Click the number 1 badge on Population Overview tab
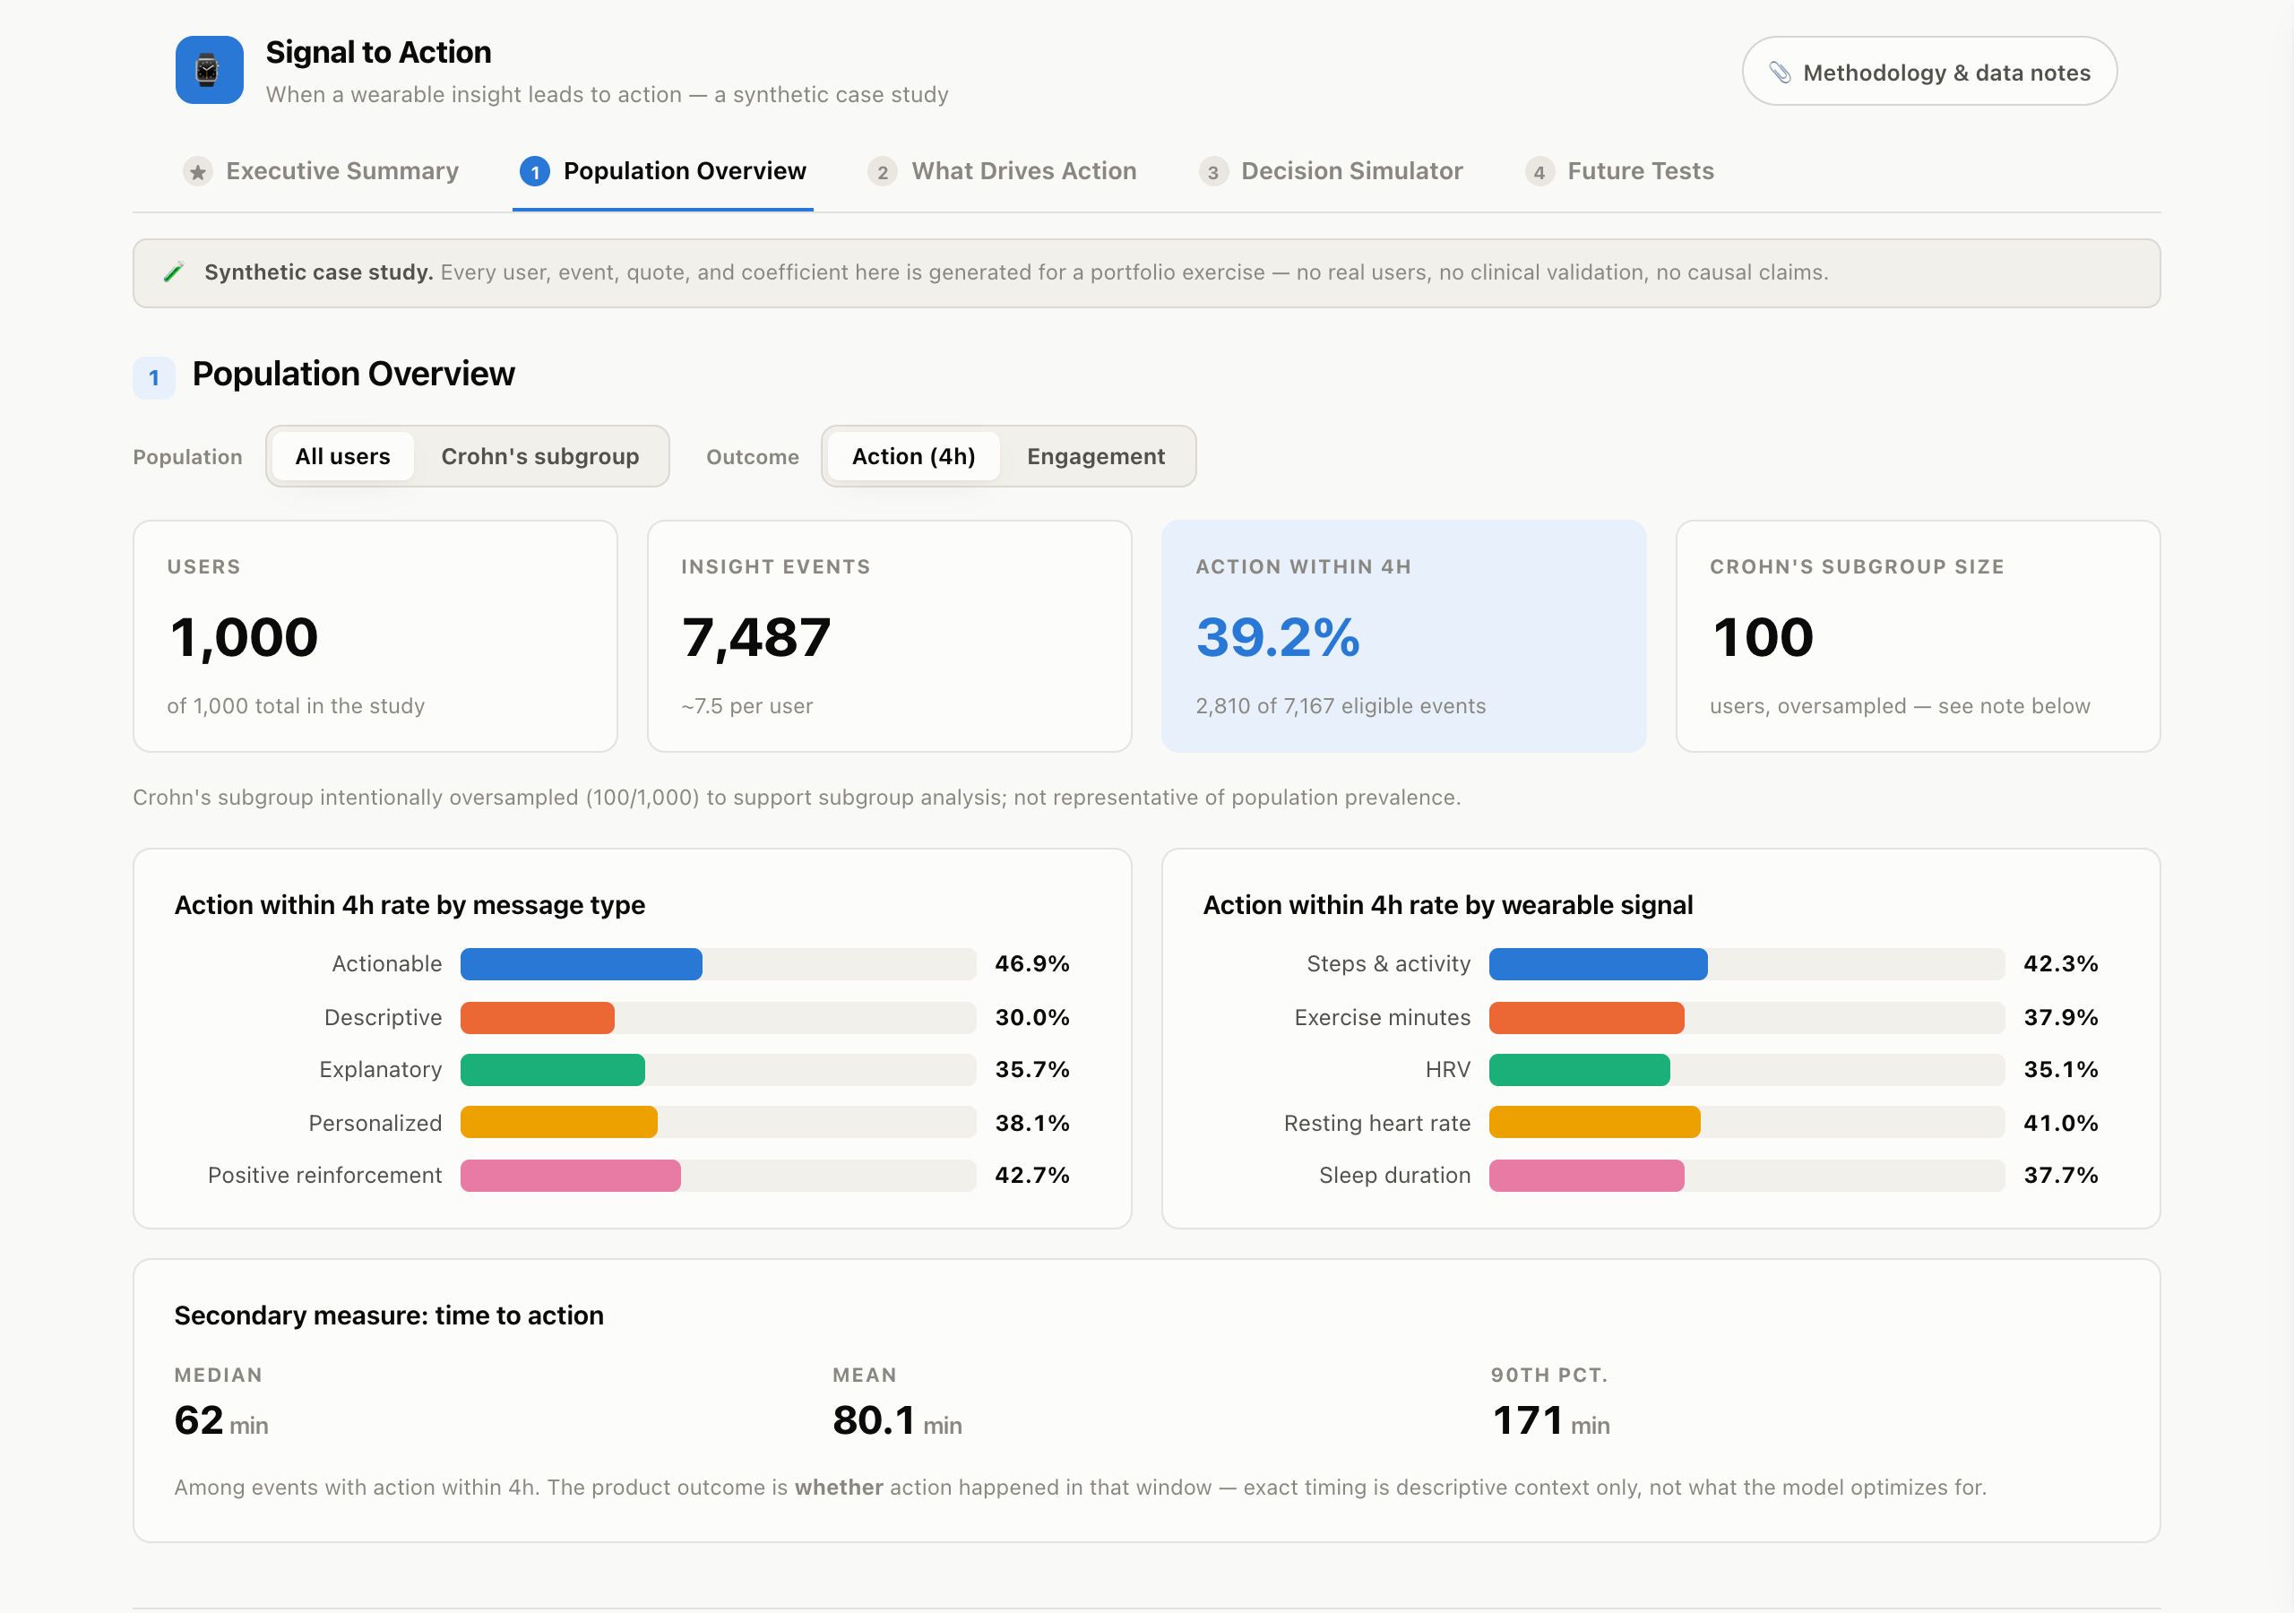2294x1613 pixels. click(535, 172)
